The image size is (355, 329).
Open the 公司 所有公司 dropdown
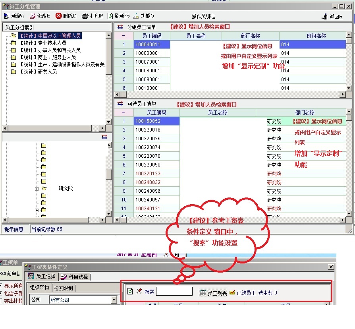pos(114,300)
